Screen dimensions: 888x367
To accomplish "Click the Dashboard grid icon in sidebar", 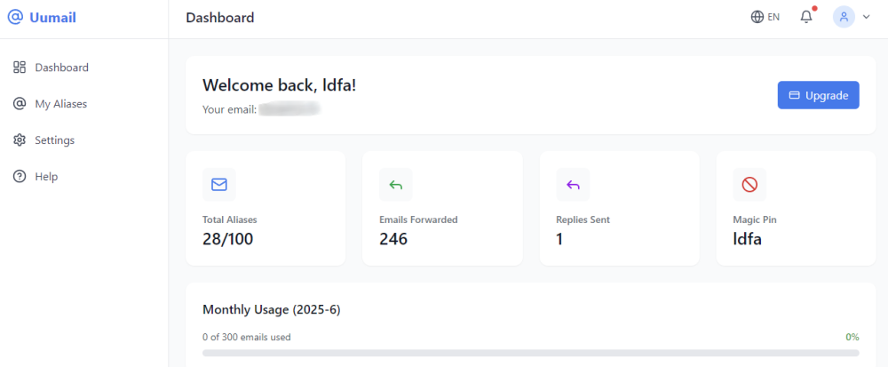I will [x=20, y=68].
